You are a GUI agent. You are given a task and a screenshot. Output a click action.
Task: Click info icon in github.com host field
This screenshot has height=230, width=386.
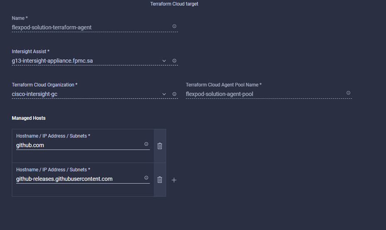146,144
